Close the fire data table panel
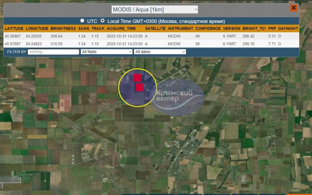This screenshot has height=195, width=312. (x=293, y=8)
